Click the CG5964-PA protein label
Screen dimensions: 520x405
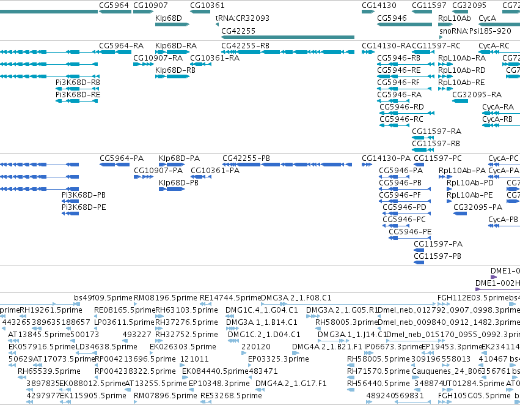coord(122,158)
